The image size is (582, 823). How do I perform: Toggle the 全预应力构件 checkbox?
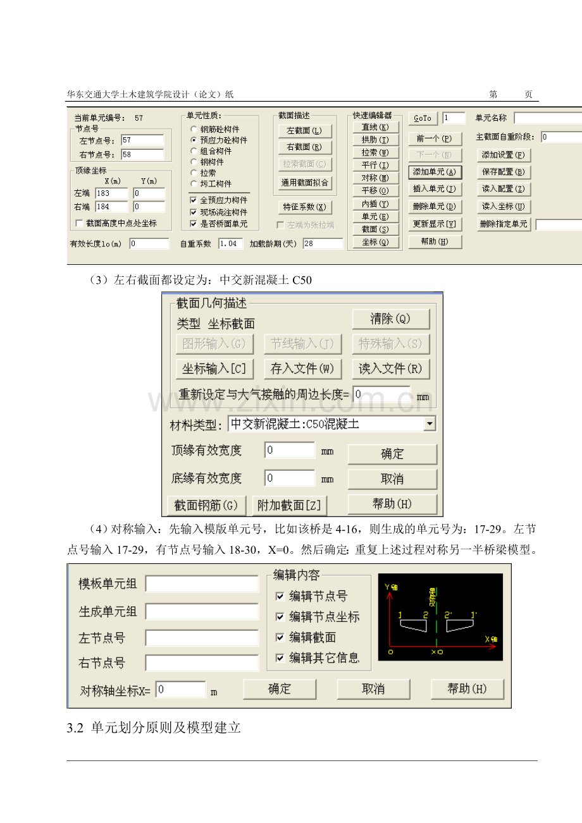[194, 200]
